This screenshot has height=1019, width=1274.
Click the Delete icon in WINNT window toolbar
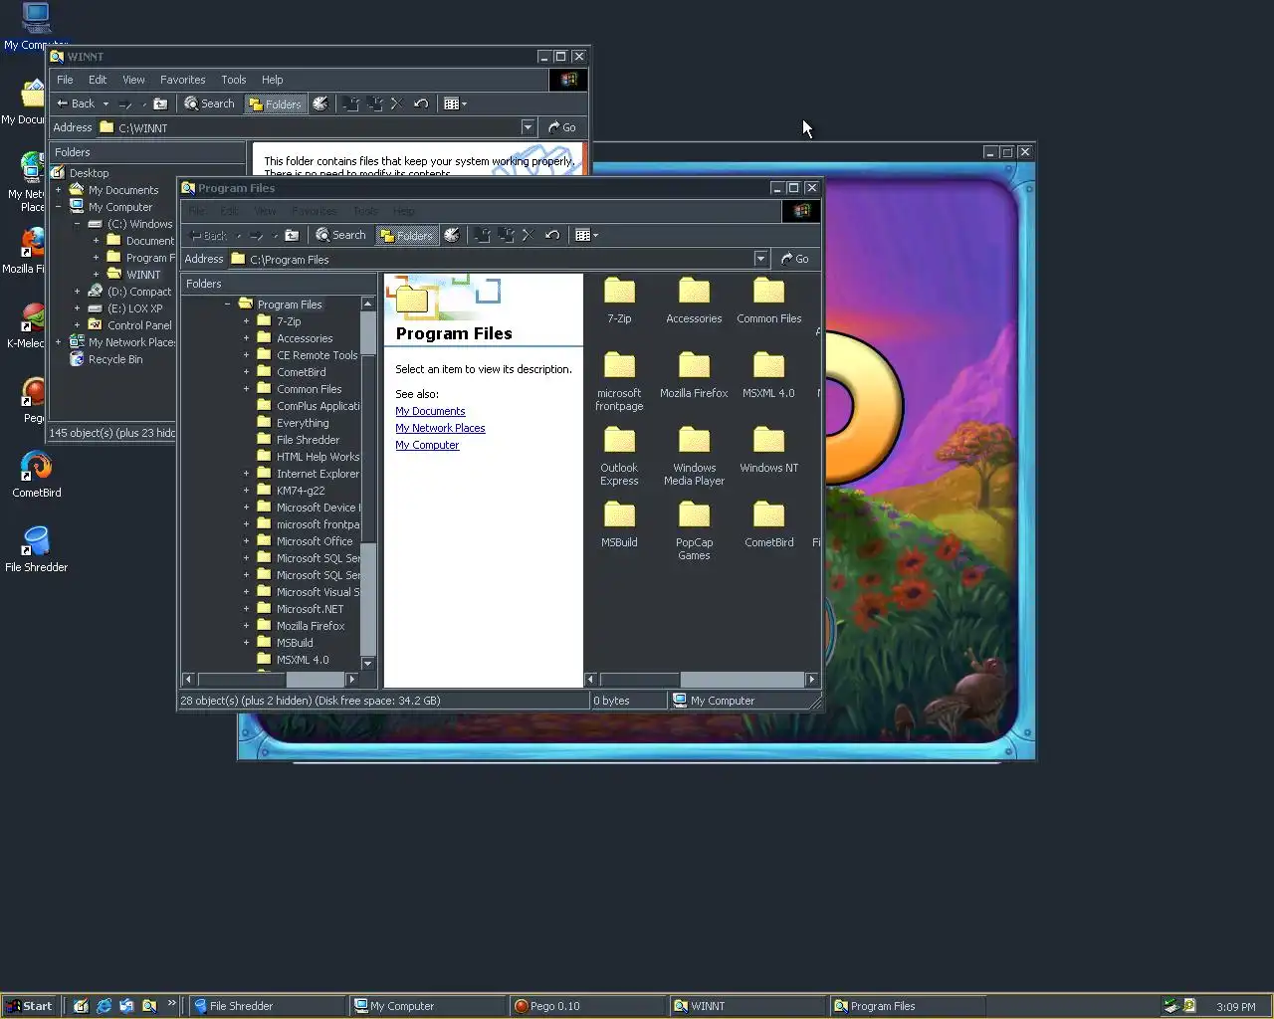point(396,103)
